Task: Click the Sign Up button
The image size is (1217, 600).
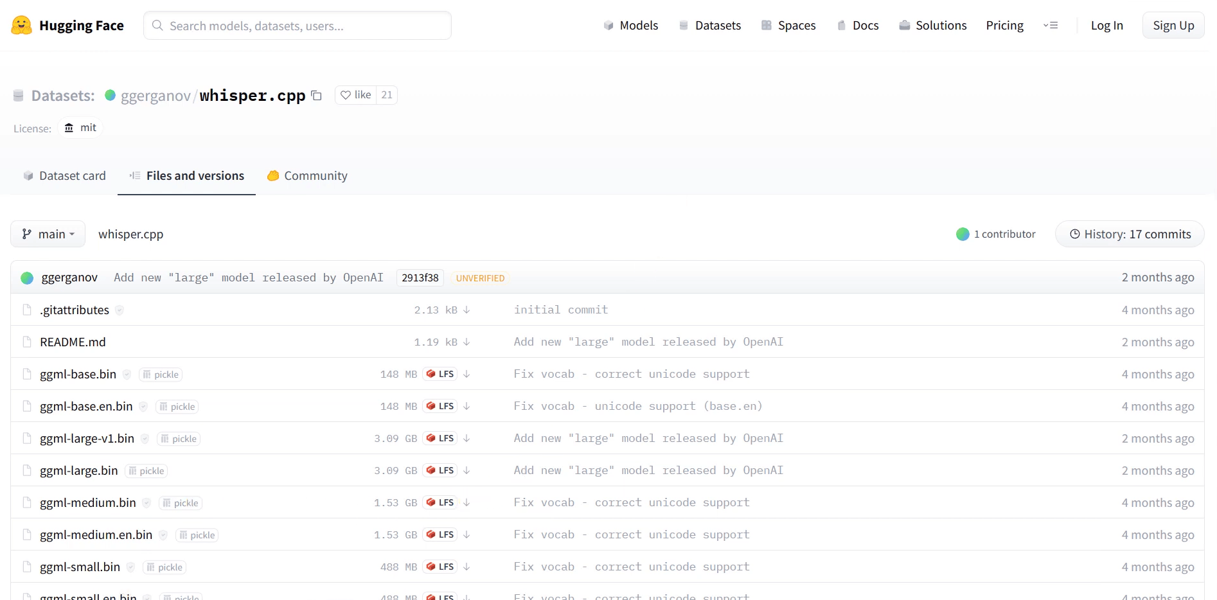Action: (x=1173, y=25)
